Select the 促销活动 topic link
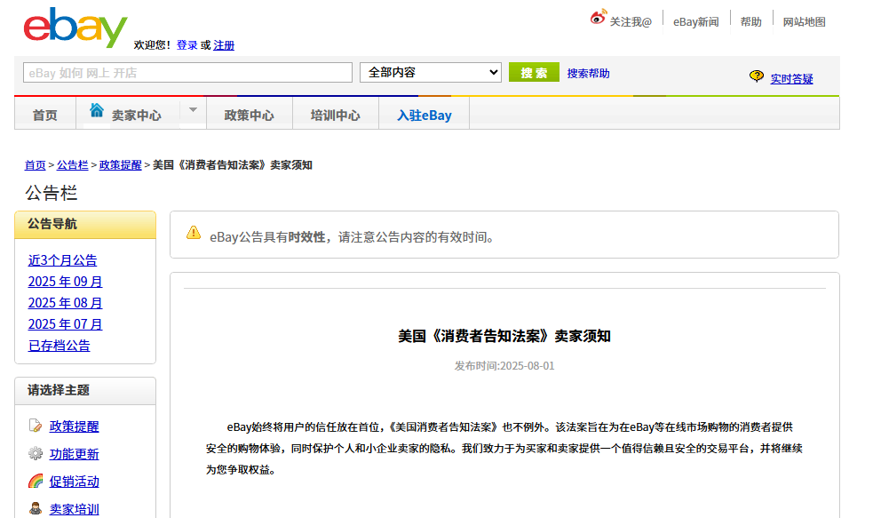 [74, 482]
